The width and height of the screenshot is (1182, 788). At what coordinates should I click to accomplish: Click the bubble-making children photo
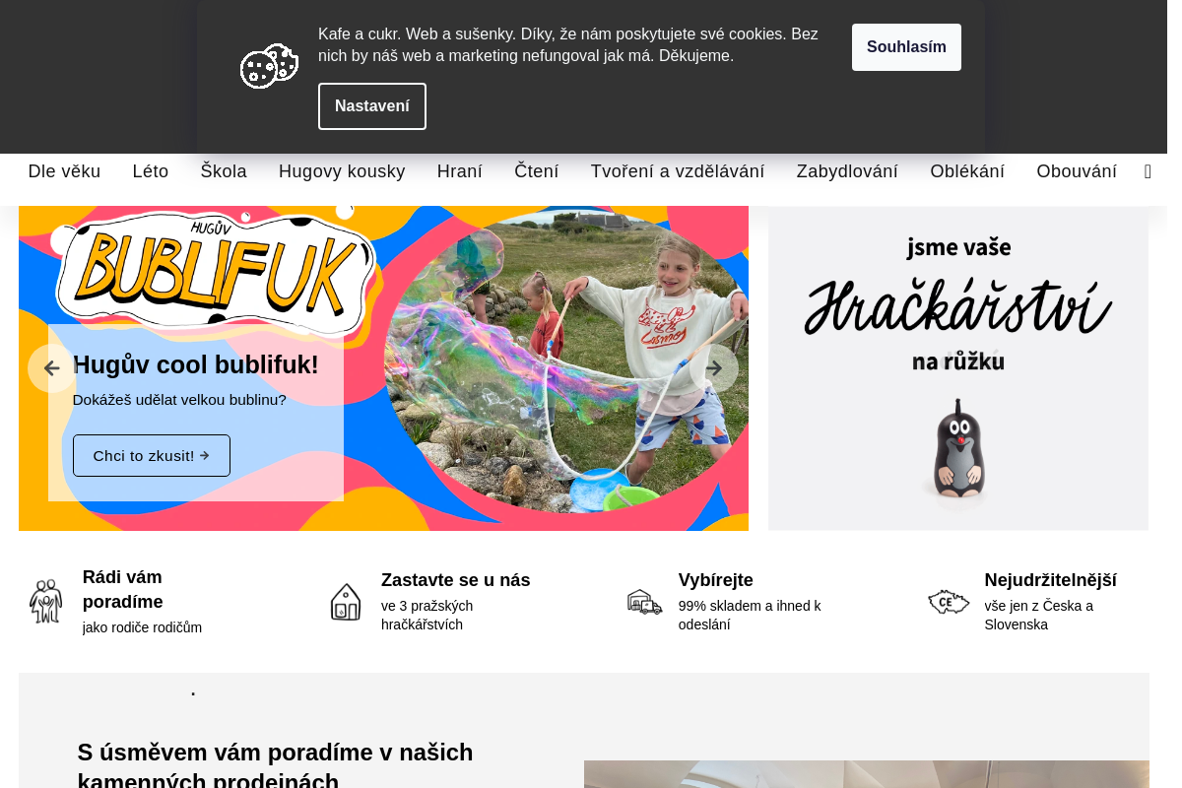(566, 361)
